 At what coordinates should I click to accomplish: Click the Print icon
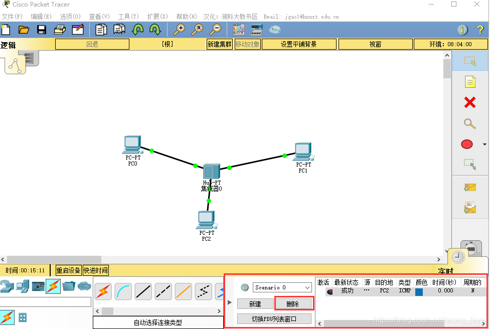pos(60,30)
